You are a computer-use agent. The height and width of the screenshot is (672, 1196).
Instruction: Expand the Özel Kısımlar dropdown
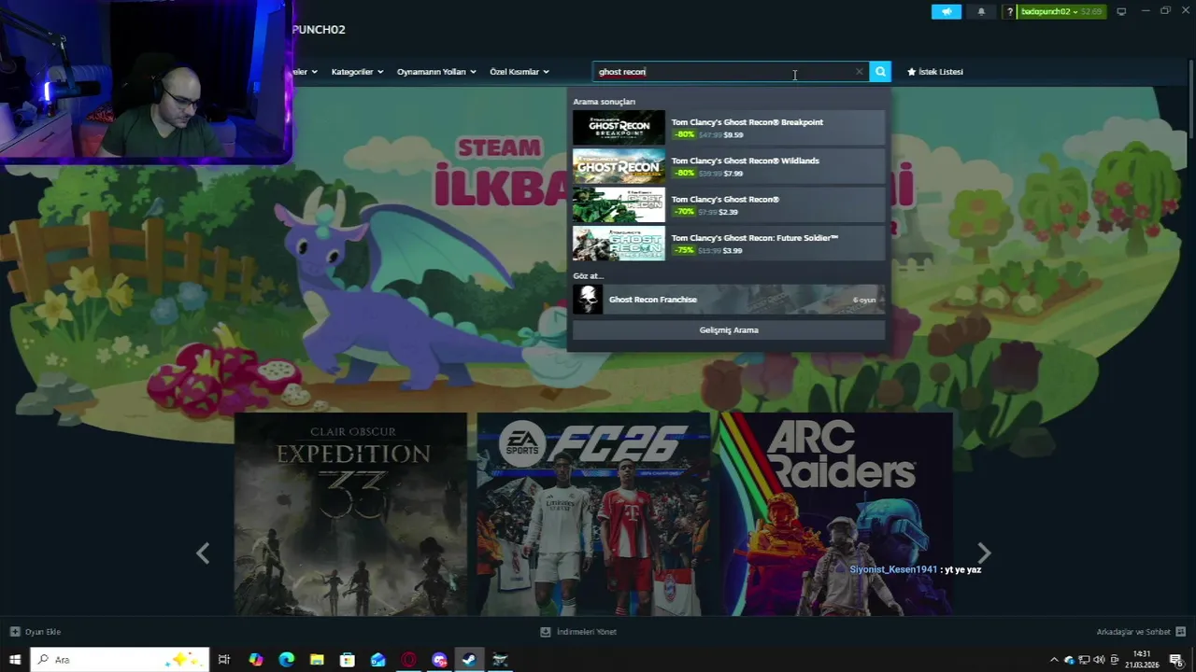pos(520,72)
